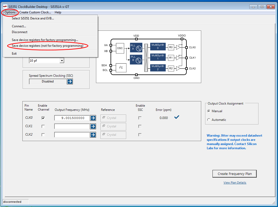Enable the CLK2 channel checkbox
Viewport: 278px width, 207px height.
[x=43, y=135]
